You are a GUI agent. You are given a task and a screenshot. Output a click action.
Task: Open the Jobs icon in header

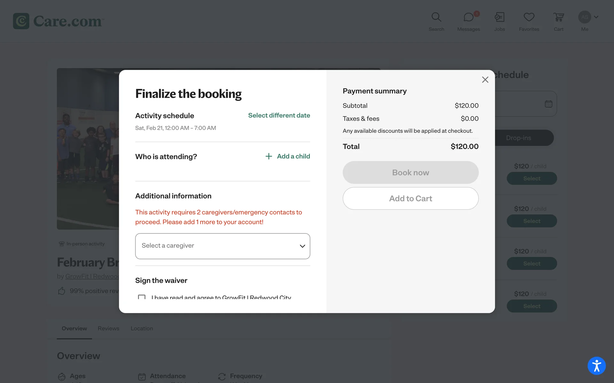pyautogui.click(x=499, y=18)
